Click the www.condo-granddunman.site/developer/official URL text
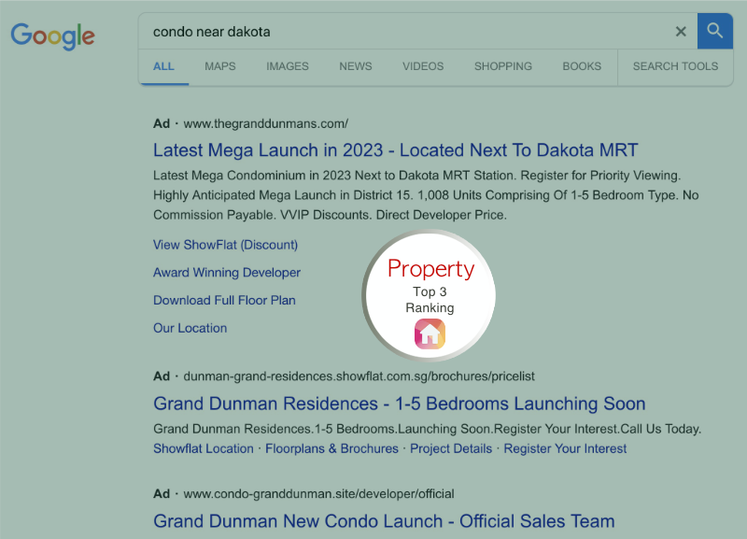Image resolution: width=747 pixels, height=539 pixels. 318,494
